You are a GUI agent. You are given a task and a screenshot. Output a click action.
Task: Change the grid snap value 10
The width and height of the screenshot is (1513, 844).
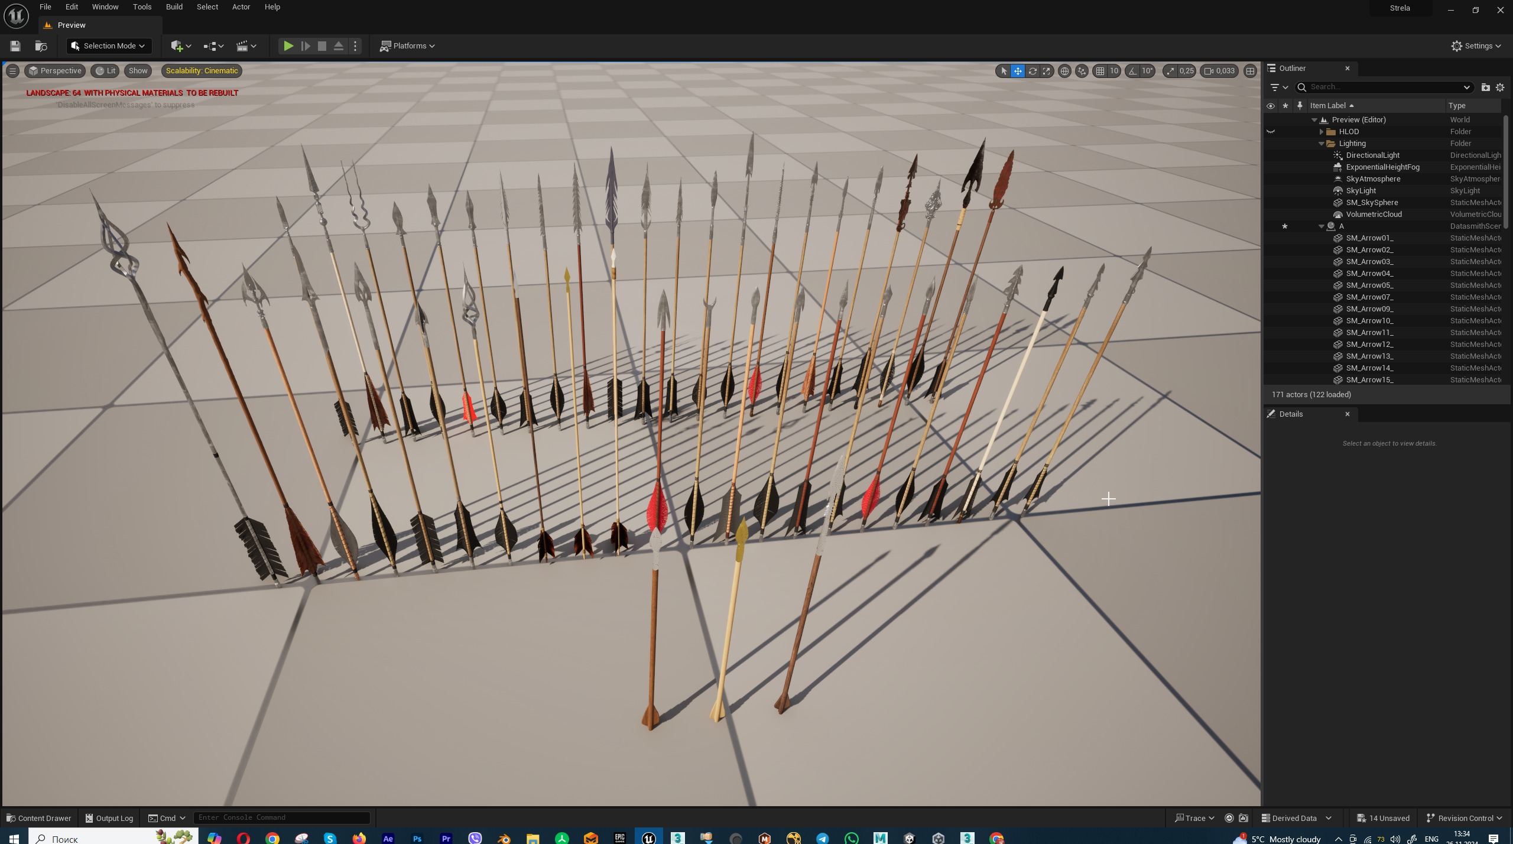pyautogui.click(x=1114, y=71)
